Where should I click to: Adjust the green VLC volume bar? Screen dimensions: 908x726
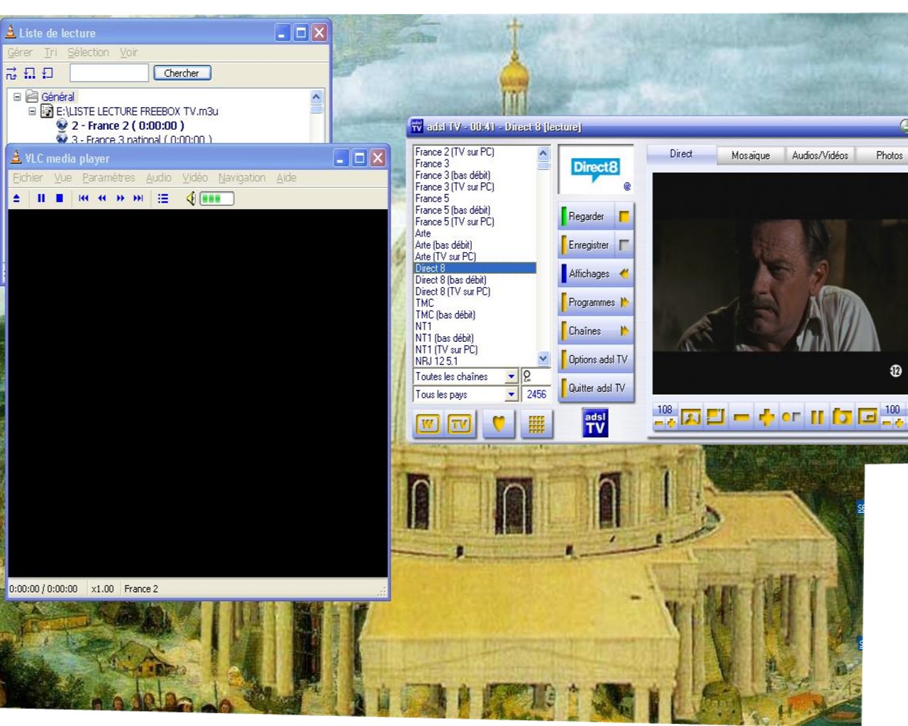point(216,199)
